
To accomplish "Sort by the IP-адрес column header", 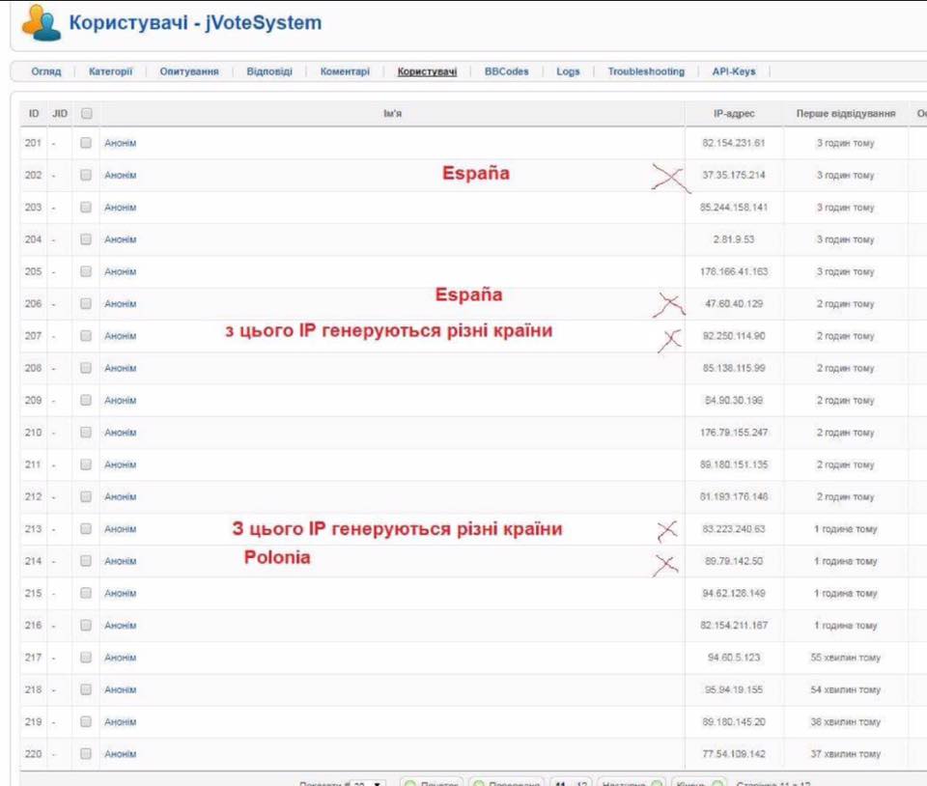I will coord(734,114).
